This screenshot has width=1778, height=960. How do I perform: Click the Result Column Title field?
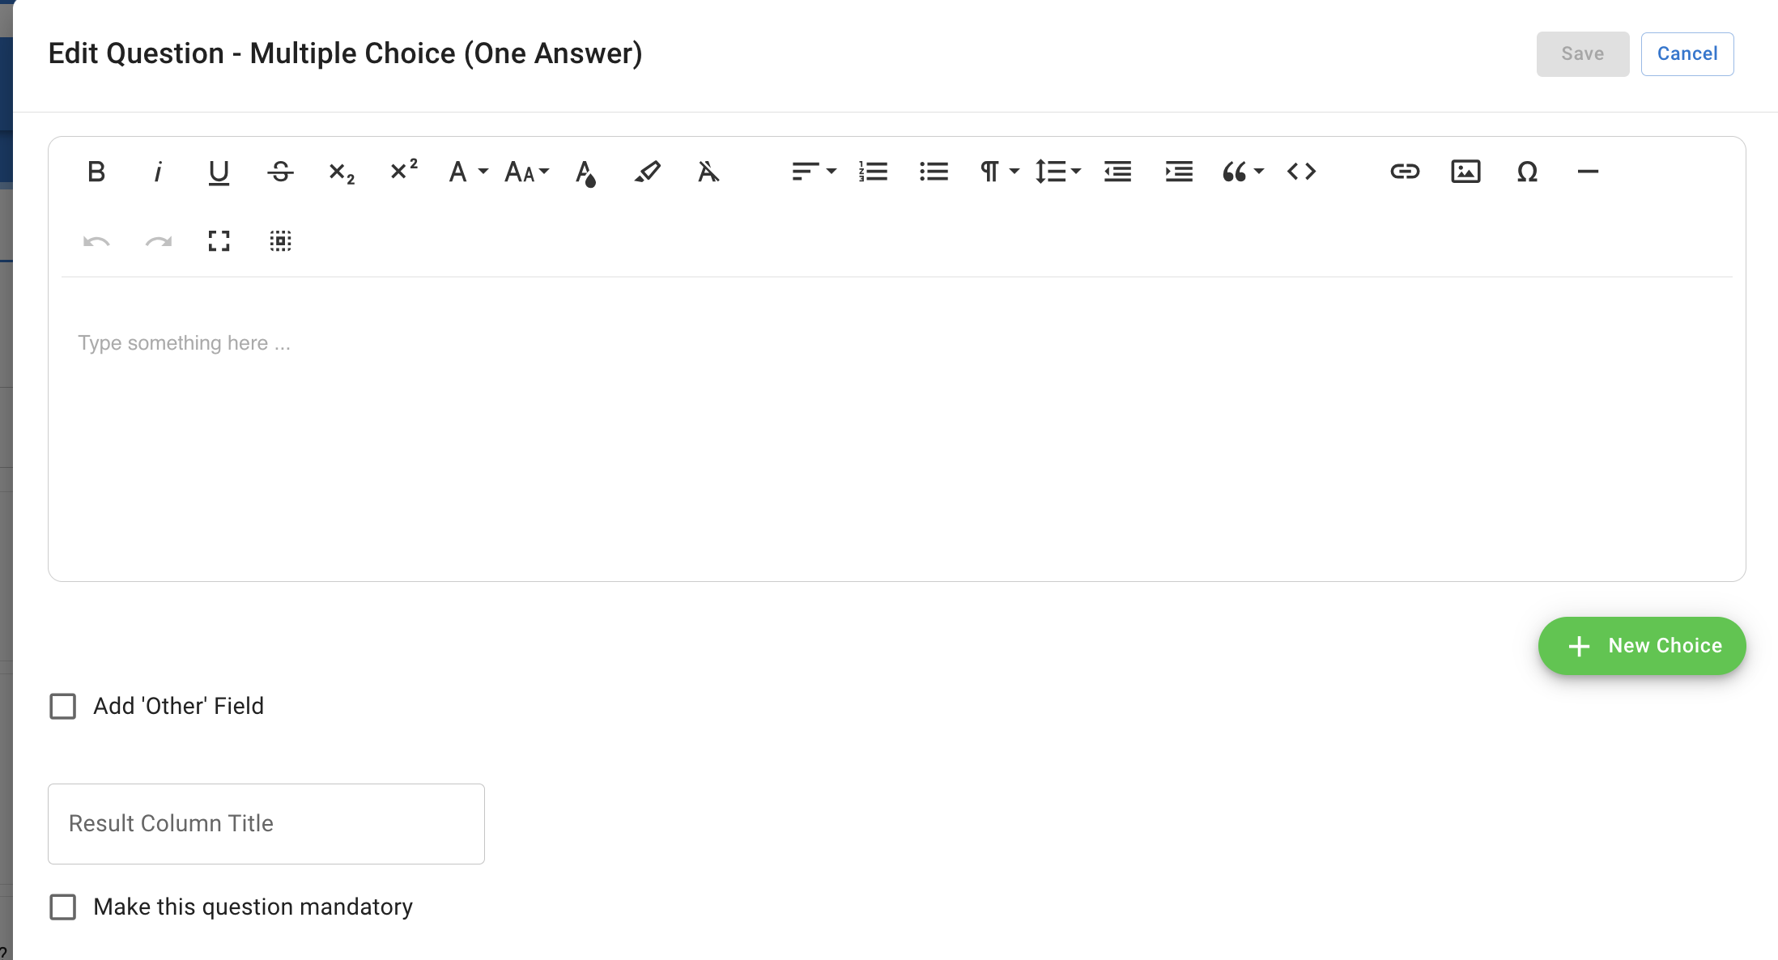tap(266, 823)
